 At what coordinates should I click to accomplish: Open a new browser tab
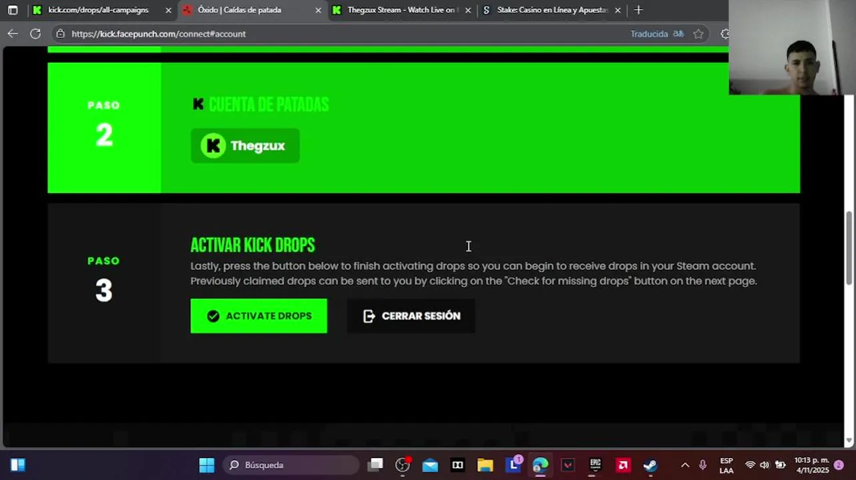639,10
